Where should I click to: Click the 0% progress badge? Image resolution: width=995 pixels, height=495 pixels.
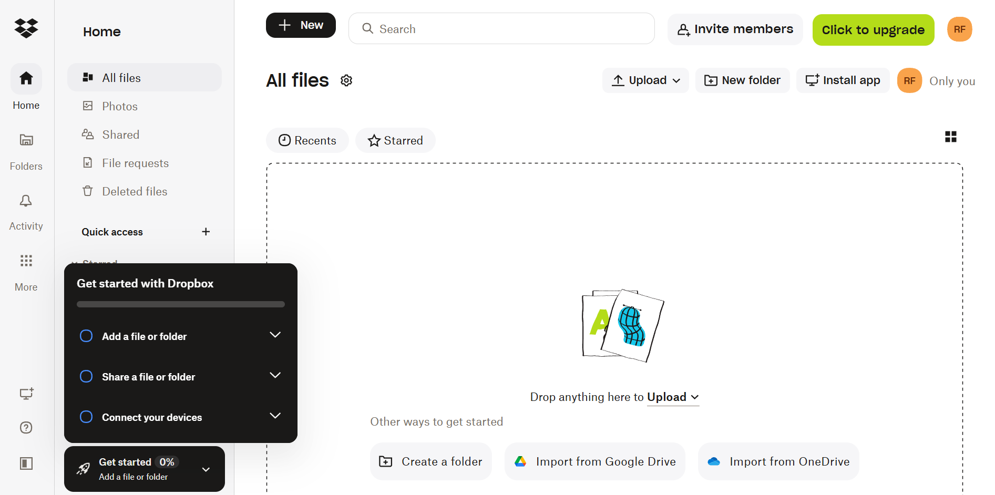[167, 462]
